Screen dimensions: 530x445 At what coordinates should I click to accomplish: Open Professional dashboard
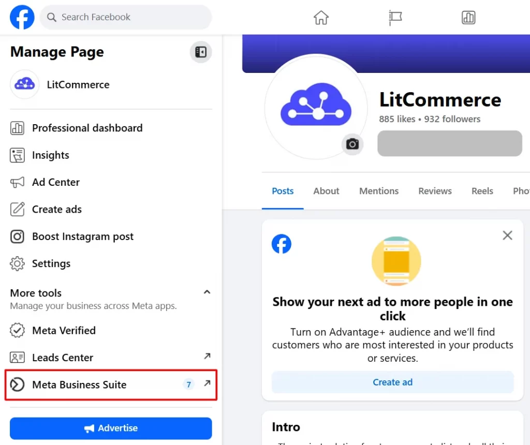[111, 128]
